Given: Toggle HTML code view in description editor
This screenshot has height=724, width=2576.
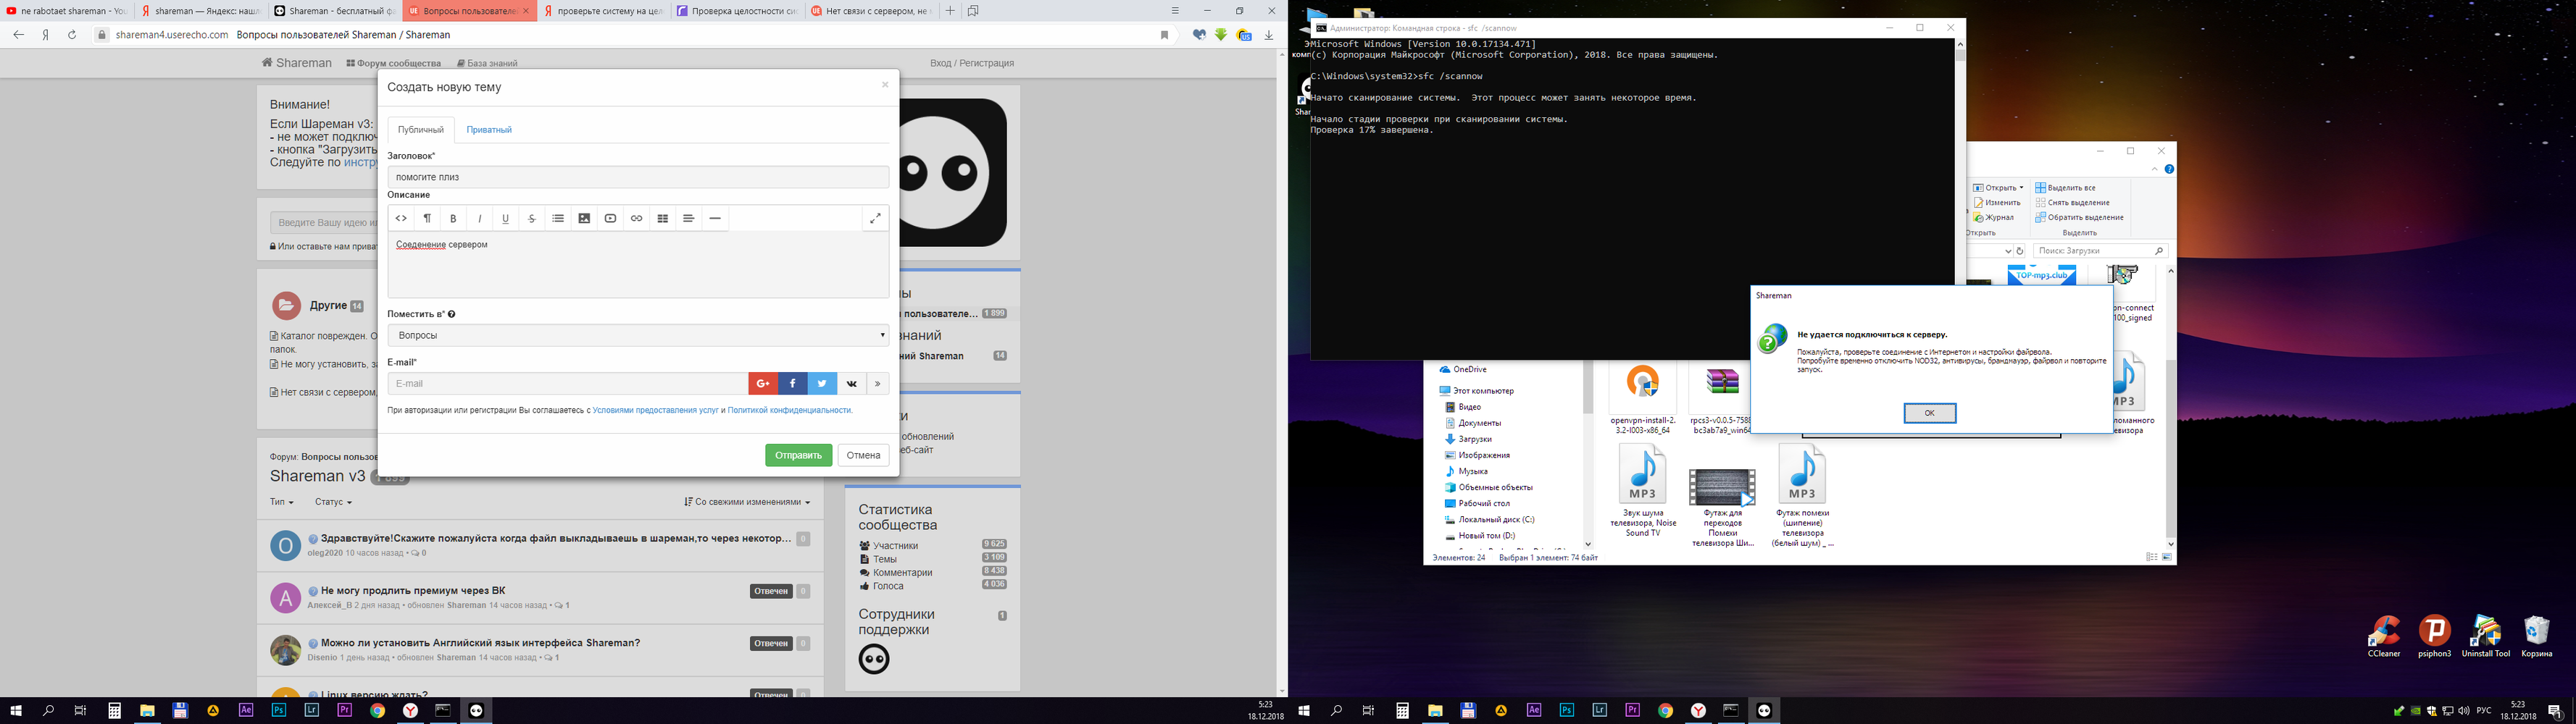Looking at the screenshot, I should [401, 219].
